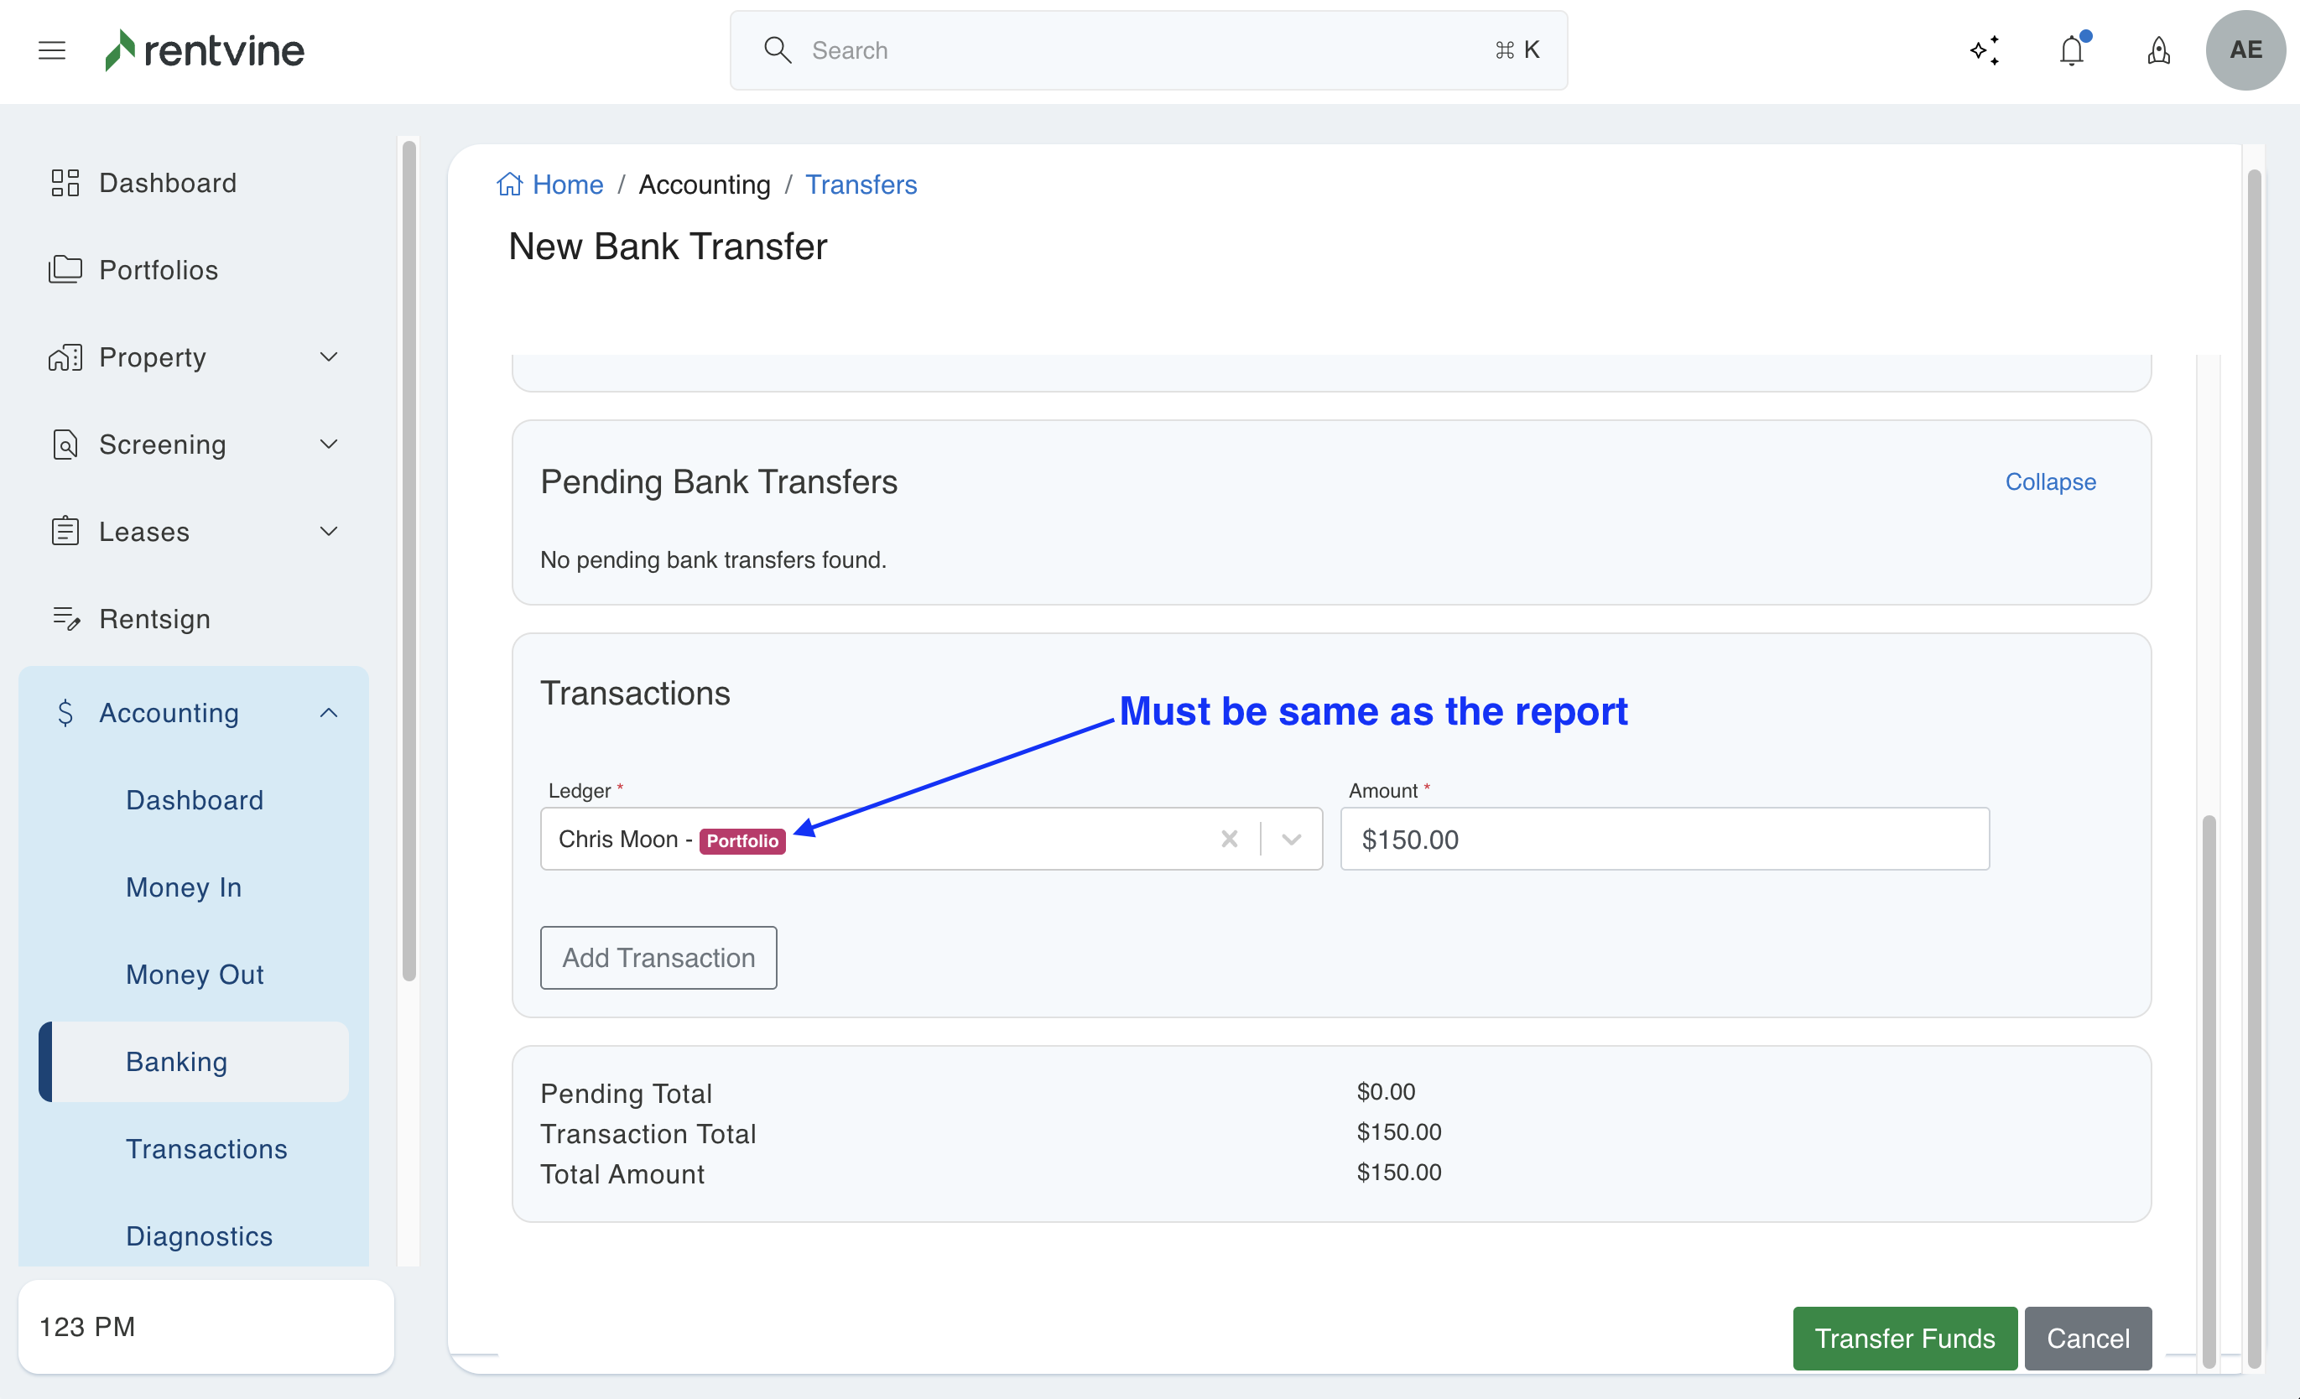This screenshot has height=1399, width=2300.
Task: Go to Money In under Accounting
Action: coord(184,887)
